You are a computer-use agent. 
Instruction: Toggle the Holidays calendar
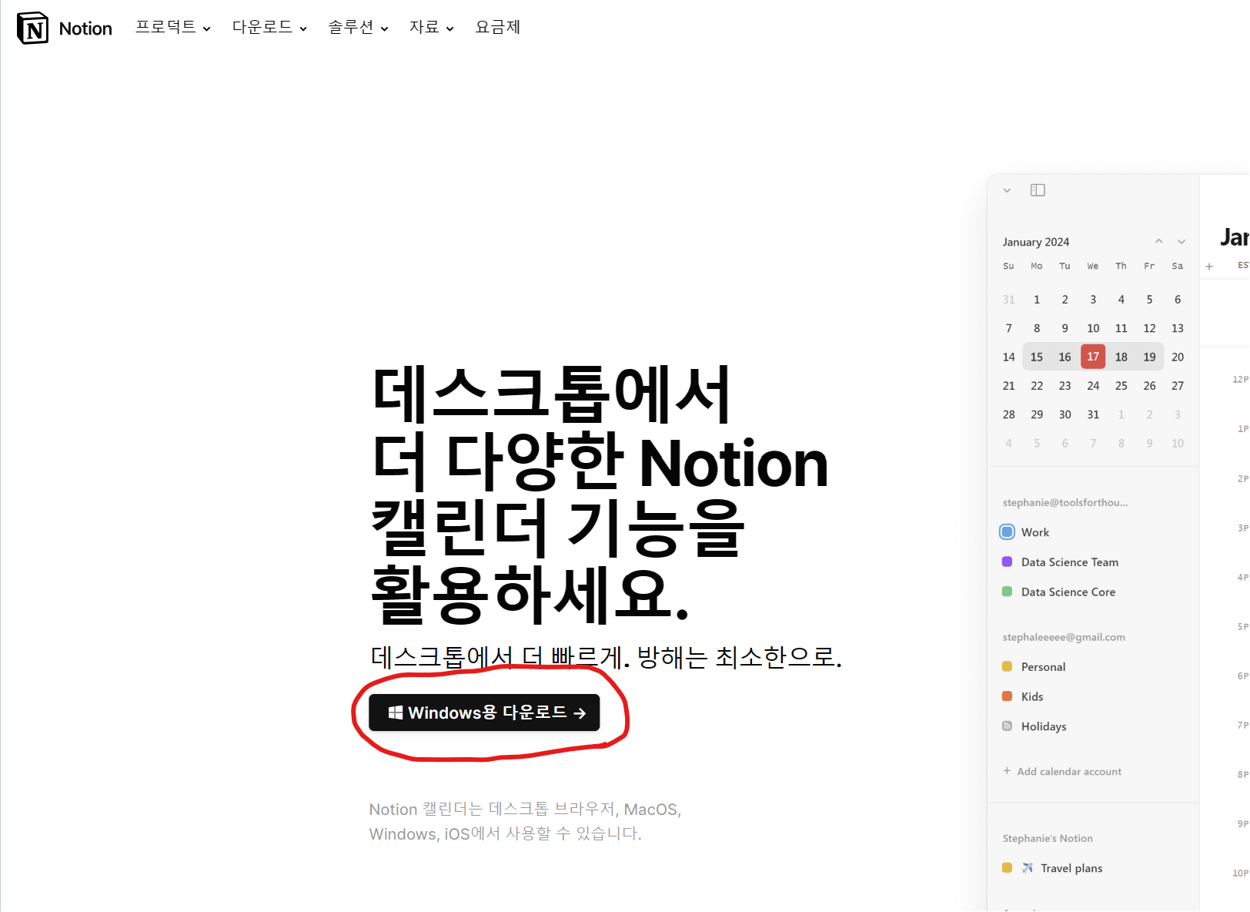1007,726
